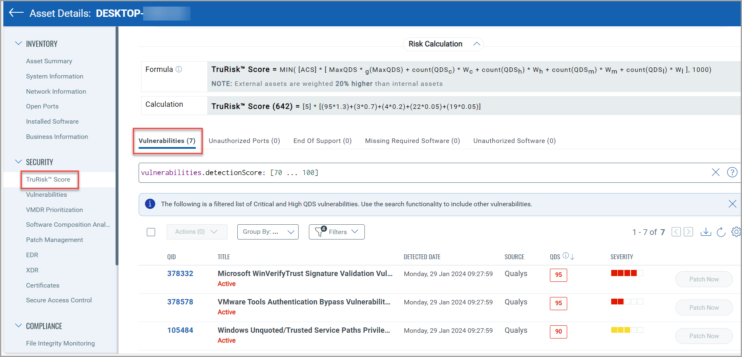The image size is (742, 357).
Task: Refresh the vulnerabilities list
Action: pos(721,232)
